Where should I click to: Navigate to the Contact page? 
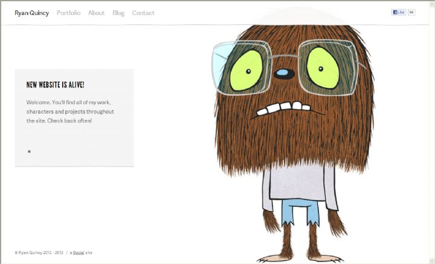[x=143, y=13]
